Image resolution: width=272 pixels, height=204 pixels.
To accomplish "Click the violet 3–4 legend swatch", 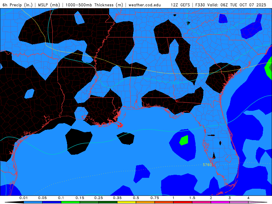I will [x=239, y=202].
